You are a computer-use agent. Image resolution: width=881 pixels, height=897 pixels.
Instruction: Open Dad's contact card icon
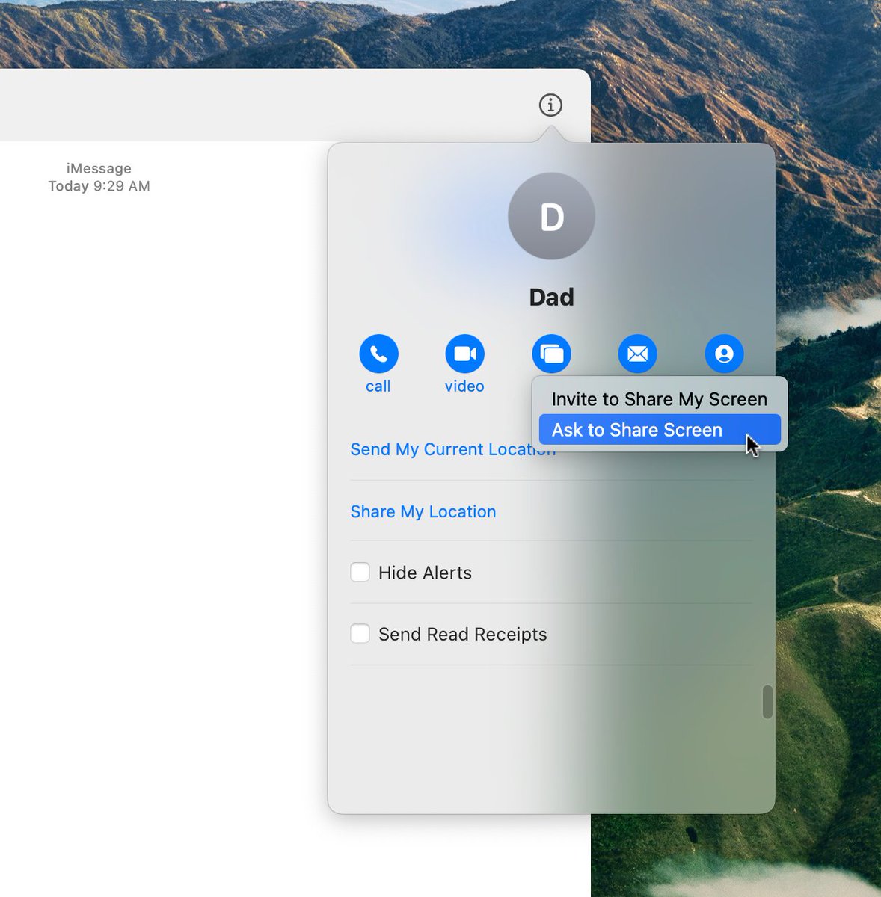coord(723,353)
